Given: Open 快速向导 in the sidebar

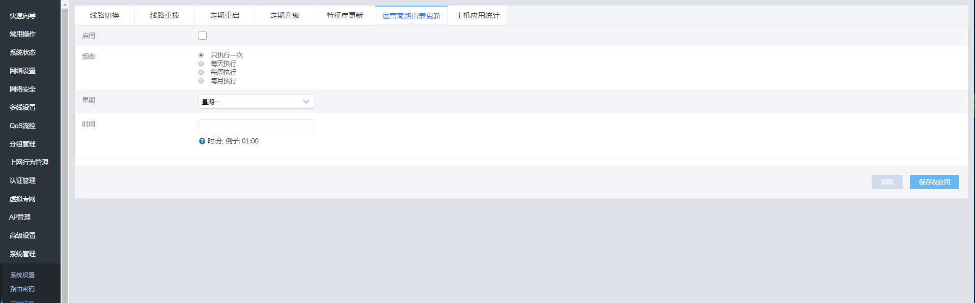Looking at the screenshot, I should tap(22, 16).
